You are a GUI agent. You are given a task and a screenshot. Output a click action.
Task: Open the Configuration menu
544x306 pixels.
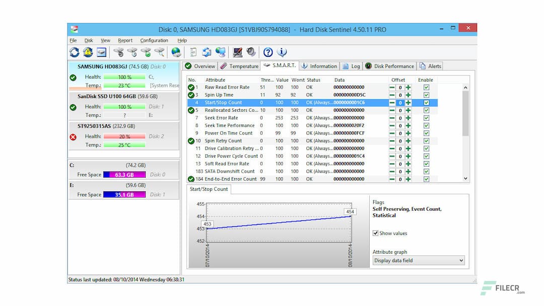[x=154, y=41]
